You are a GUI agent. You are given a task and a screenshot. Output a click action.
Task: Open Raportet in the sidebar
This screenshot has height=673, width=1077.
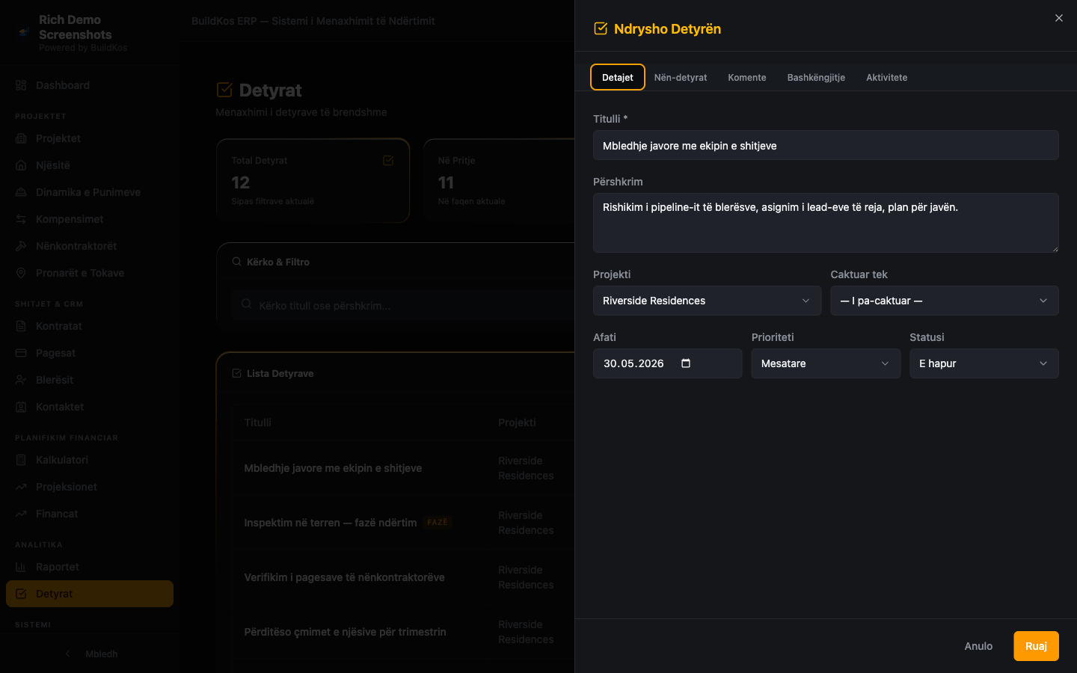pos(90,567)
